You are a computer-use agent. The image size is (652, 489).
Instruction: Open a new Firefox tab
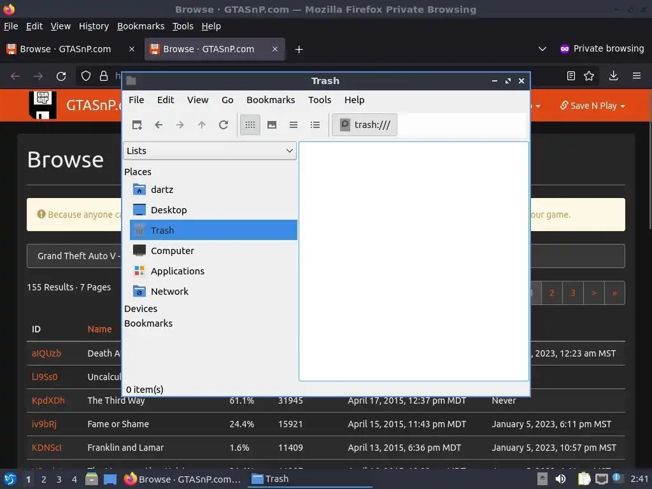tap(299, 50)
